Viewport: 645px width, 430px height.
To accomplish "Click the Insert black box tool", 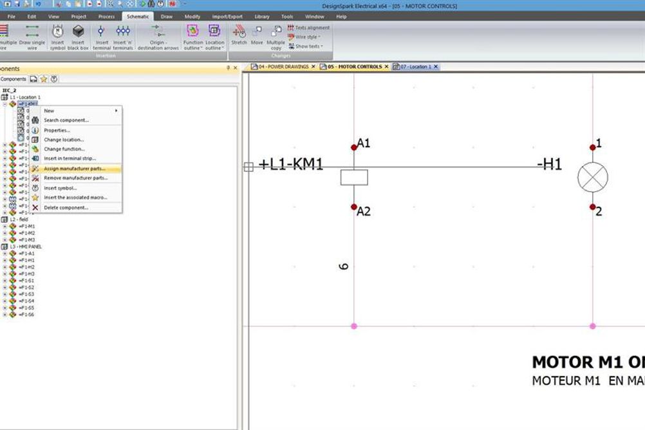I will click(x=78, y=37).
